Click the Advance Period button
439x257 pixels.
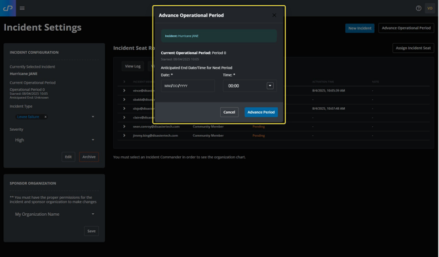point(261,112)
